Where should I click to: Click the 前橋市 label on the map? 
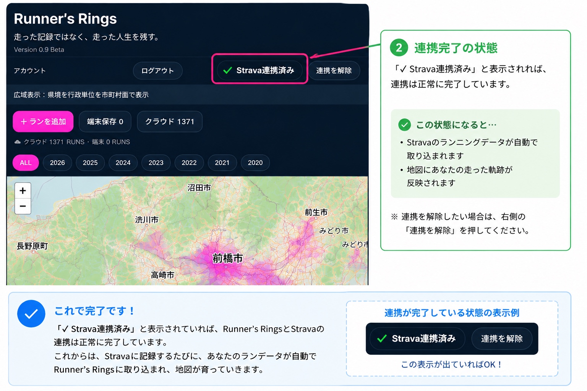[228, 259]
